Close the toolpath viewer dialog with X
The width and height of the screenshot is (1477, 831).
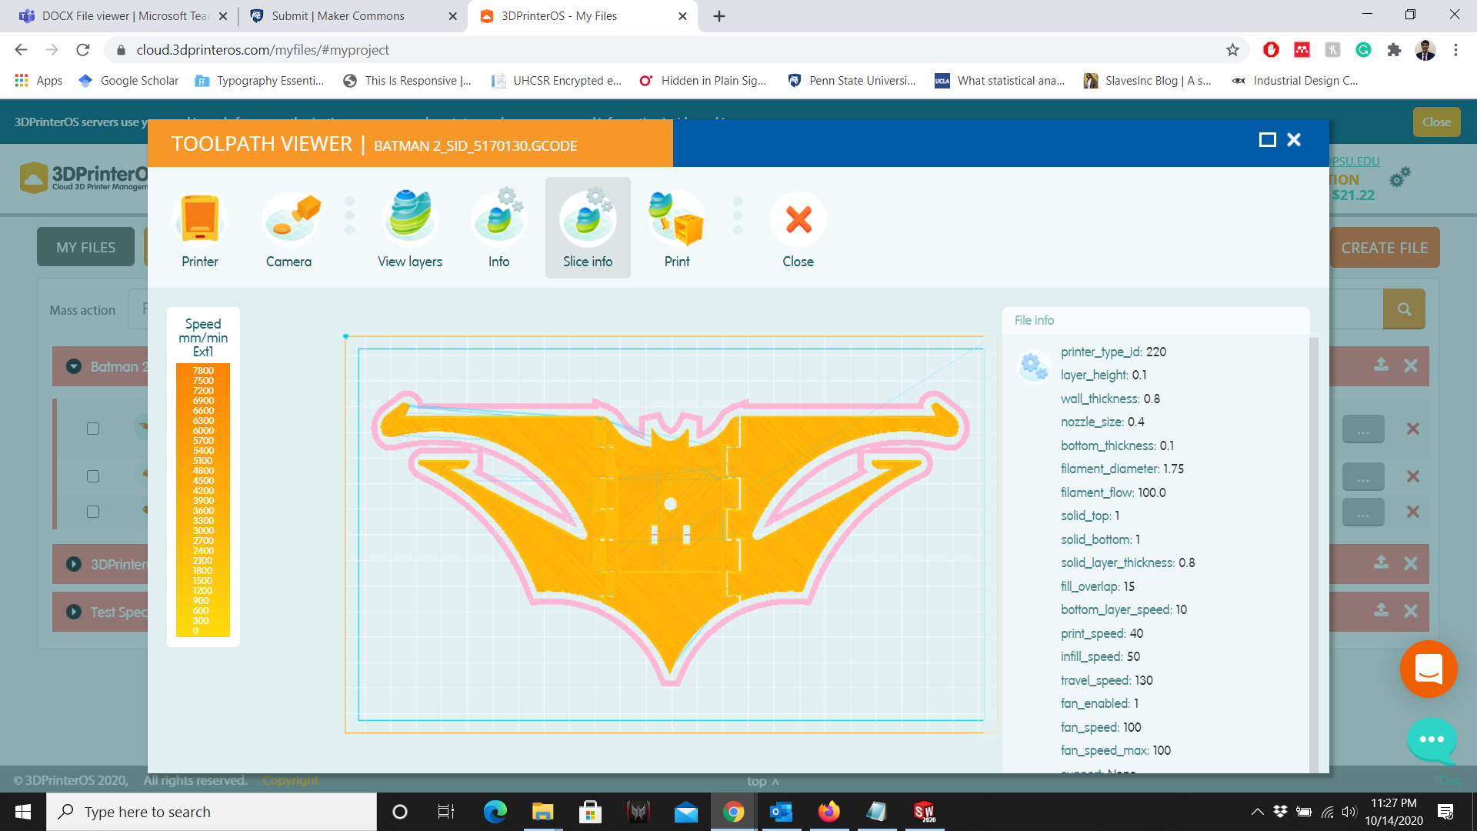[1294, 139]
